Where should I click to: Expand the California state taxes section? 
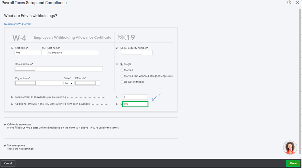pyautogui.click(x=19, y=124)
